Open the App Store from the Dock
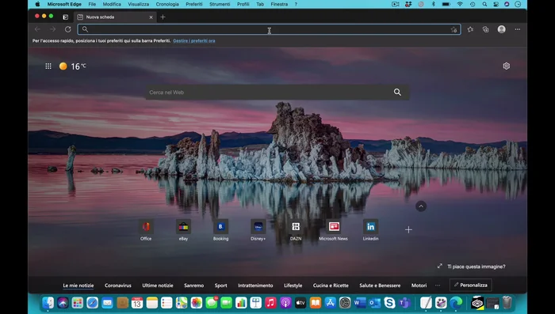Image resolution: width=555 pixels, height=314 pixels. pos(330,303)
